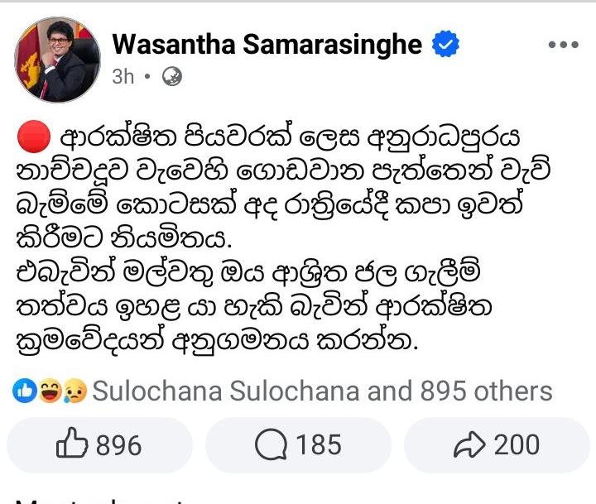Tap the speech bubble Comment icon
The width and height of the screenshot is (596, 504).
point(271,446)
